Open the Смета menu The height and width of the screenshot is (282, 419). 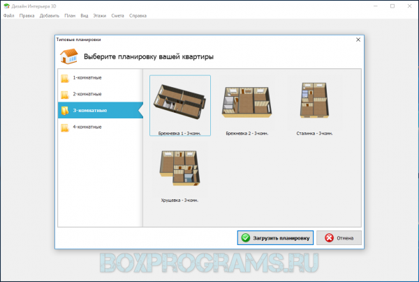pyautogui.click(x=117, y=16)
